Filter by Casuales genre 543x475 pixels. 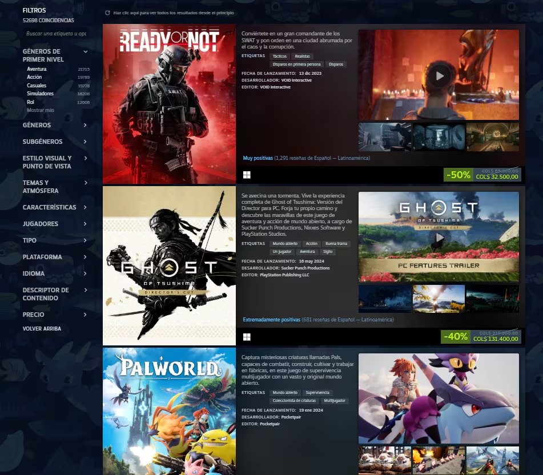click(37, 85)
